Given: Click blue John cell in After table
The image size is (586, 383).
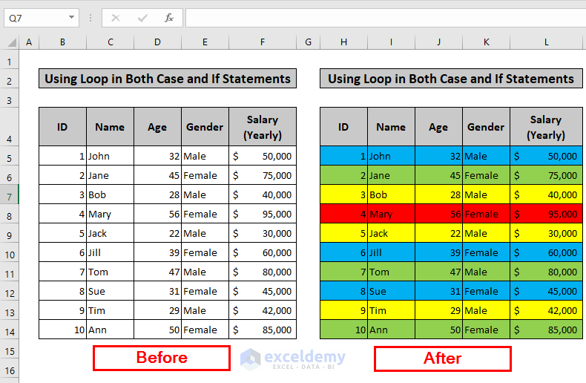Looking at the screenshot, I should (391, 156).
